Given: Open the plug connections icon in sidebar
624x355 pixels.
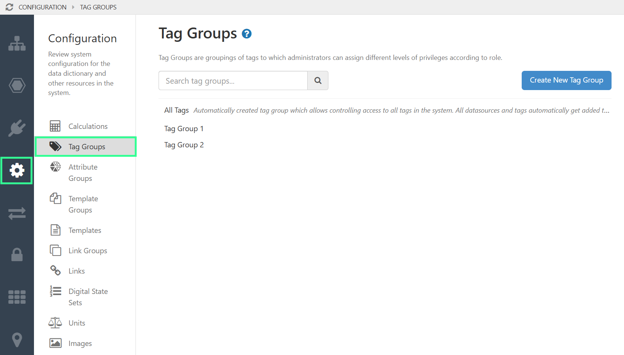Looking at the screenshot, I should coord(17,128).
